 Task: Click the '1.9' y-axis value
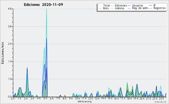point(10,62)
